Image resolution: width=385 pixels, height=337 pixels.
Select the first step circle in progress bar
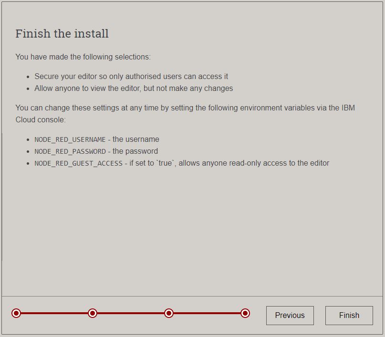(x=16, y=313)
